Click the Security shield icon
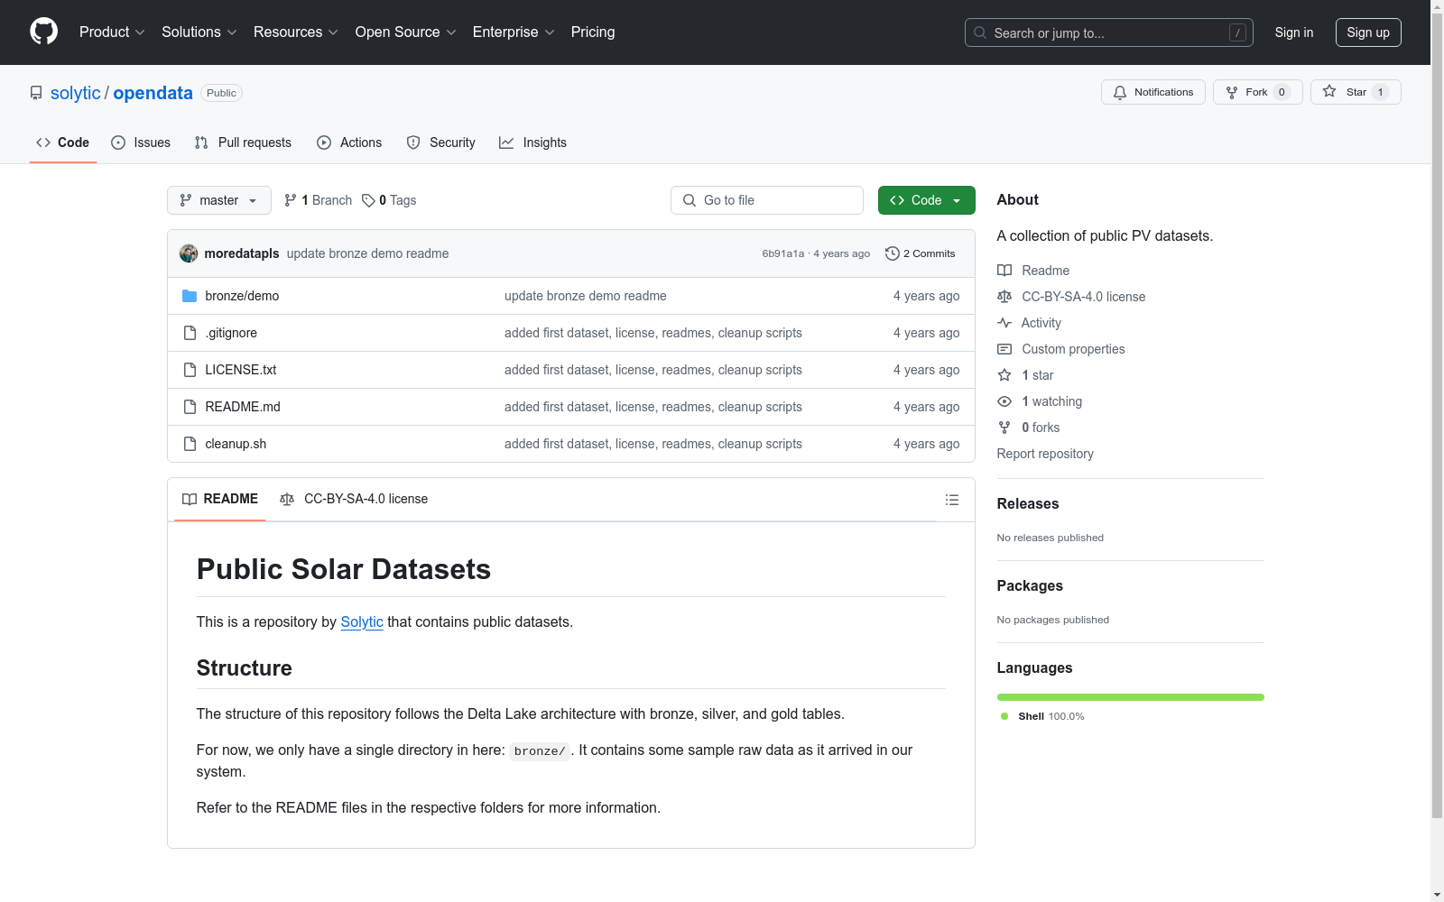This screenshot has height=902, width=1444. [413, 143]
